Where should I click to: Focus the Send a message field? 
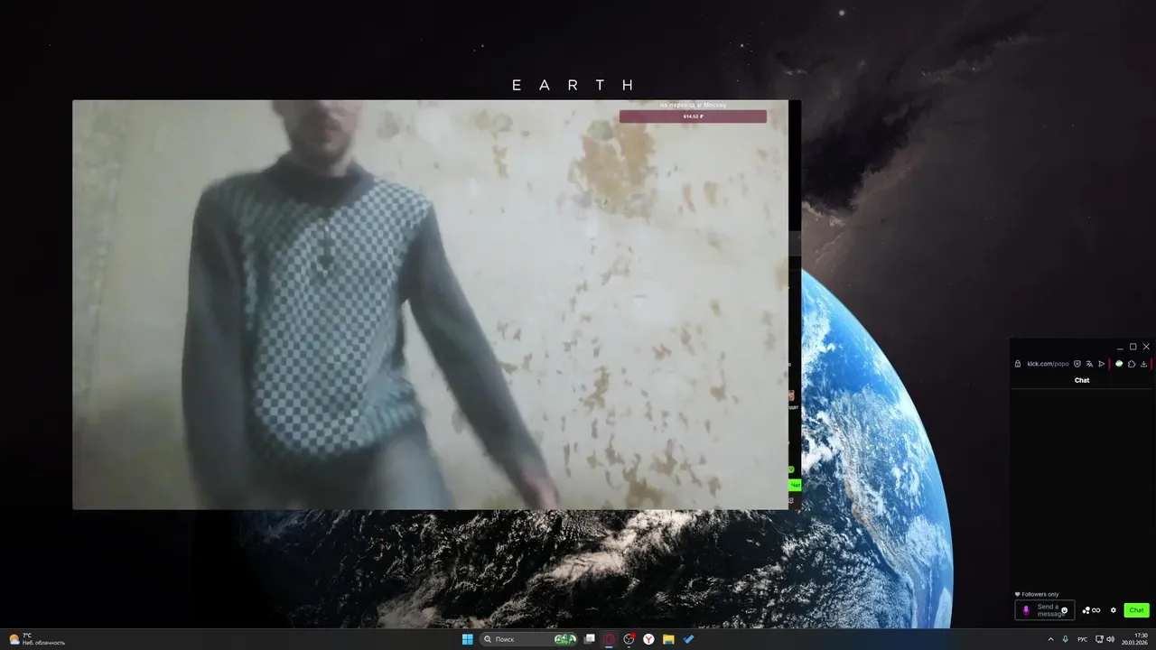1045,610
